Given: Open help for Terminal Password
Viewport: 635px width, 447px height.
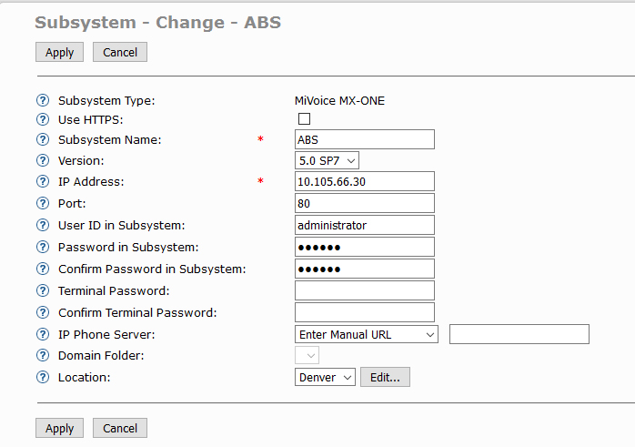Looking at the screenshot, I should pos(42,291).
